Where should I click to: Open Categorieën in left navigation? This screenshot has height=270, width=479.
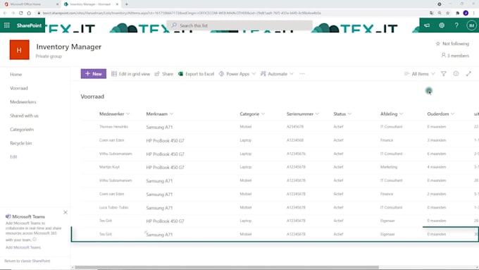[x=22, y=129]
